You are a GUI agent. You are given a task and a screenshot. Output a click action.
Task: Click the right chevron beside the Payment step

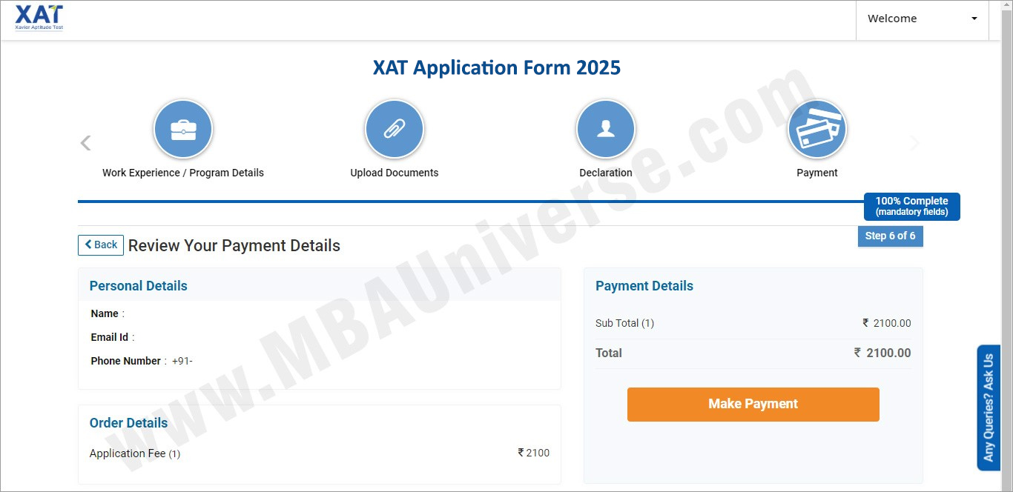pyautogui.click(x=915, y=142)
